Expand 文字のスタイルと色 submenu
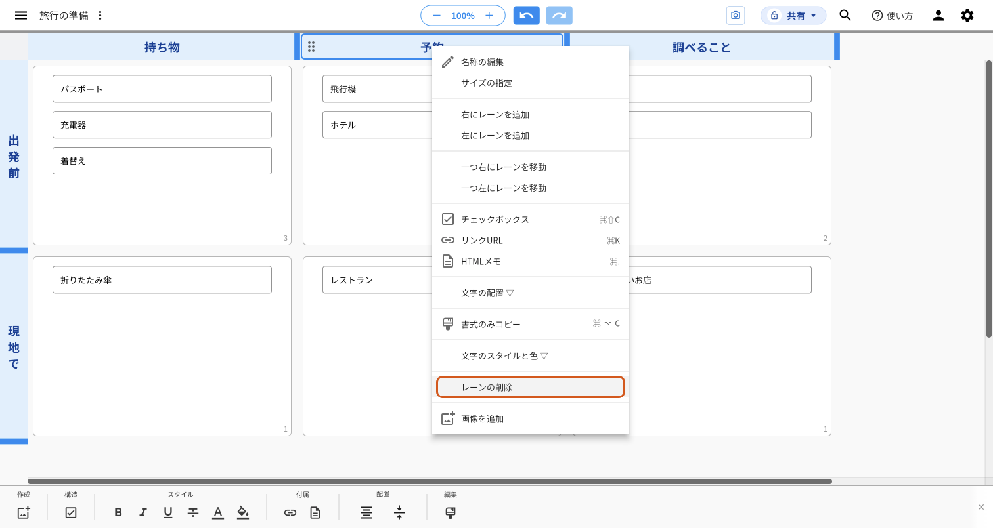 531,355
